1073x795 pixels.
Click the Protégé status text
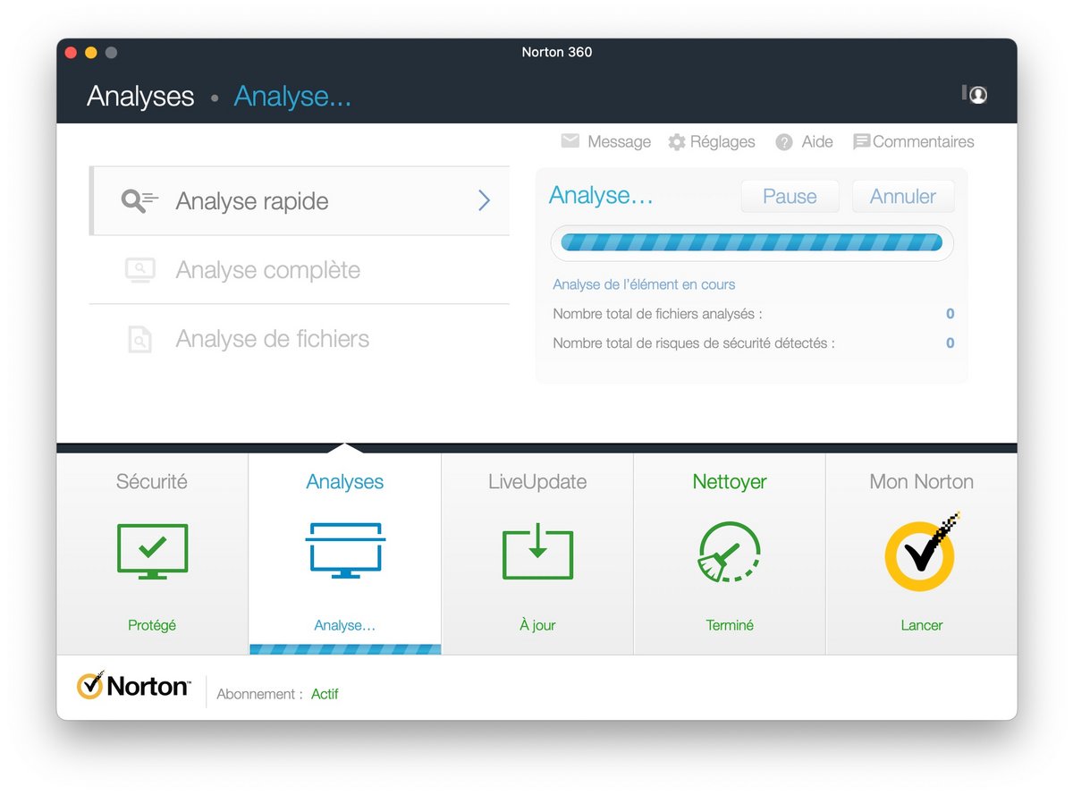coord(152,626)
